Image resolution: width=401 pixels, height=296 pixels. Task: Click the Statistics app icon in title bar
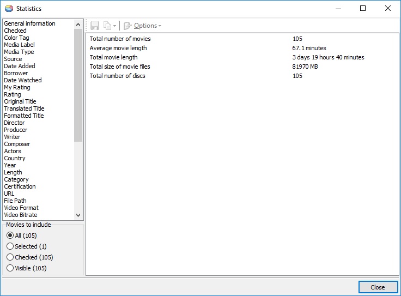tap(8, 9)
